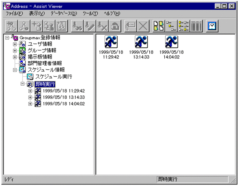Screen dimensions: 239x187
Task: Click the group picture toolbar icon
Action: point(61,26)
